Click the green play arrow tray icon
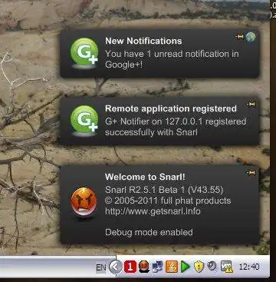 [x=186, y=267]
